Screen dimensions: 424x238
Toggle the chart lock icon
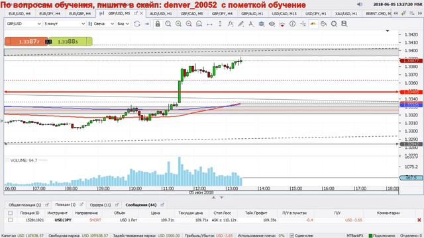click(x=158, y=24)
